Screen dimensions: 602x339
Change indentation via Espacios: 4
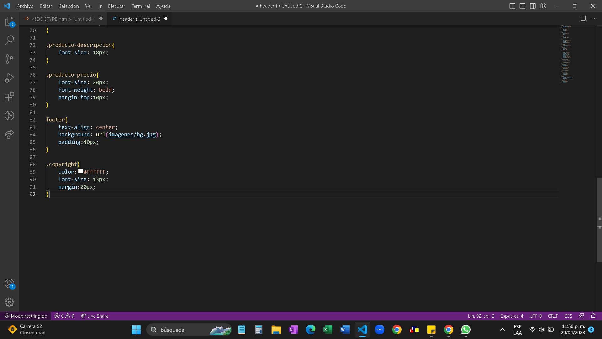tap(512, 316)
